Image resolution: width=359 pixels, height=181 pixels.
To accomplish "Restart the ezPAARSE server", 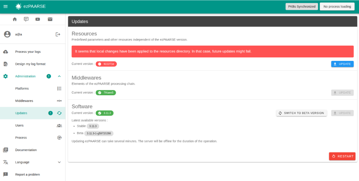I will [x=342, y=157].
